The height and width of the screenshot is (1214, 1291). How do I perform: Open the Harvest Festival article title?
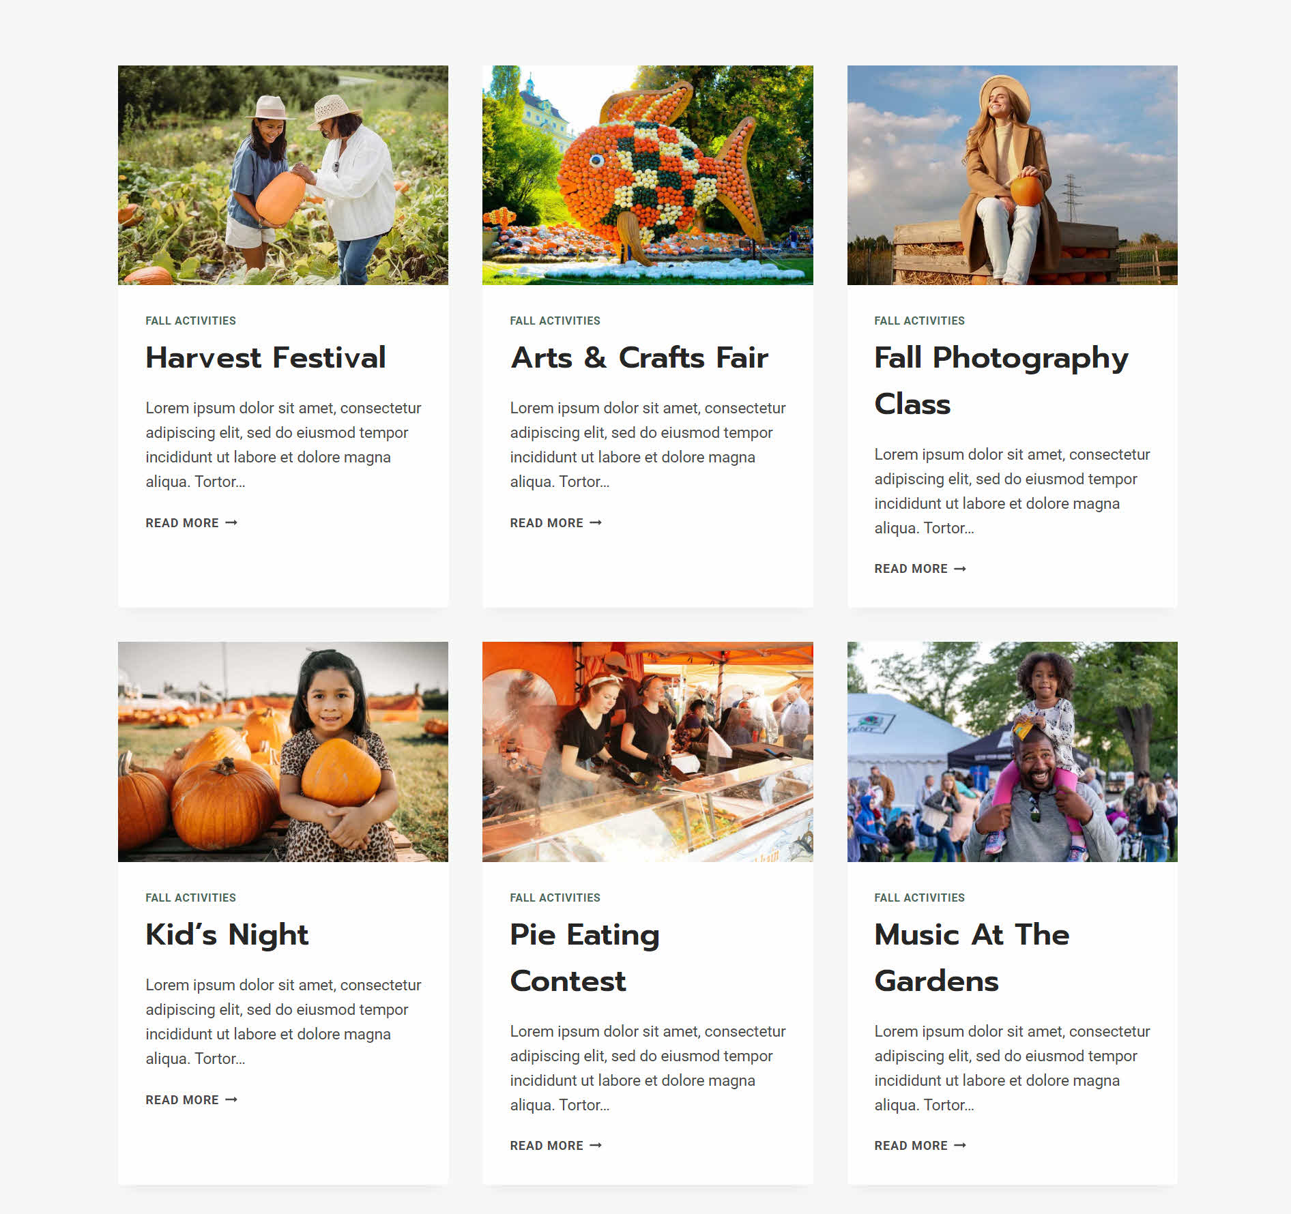coord(265,358)
